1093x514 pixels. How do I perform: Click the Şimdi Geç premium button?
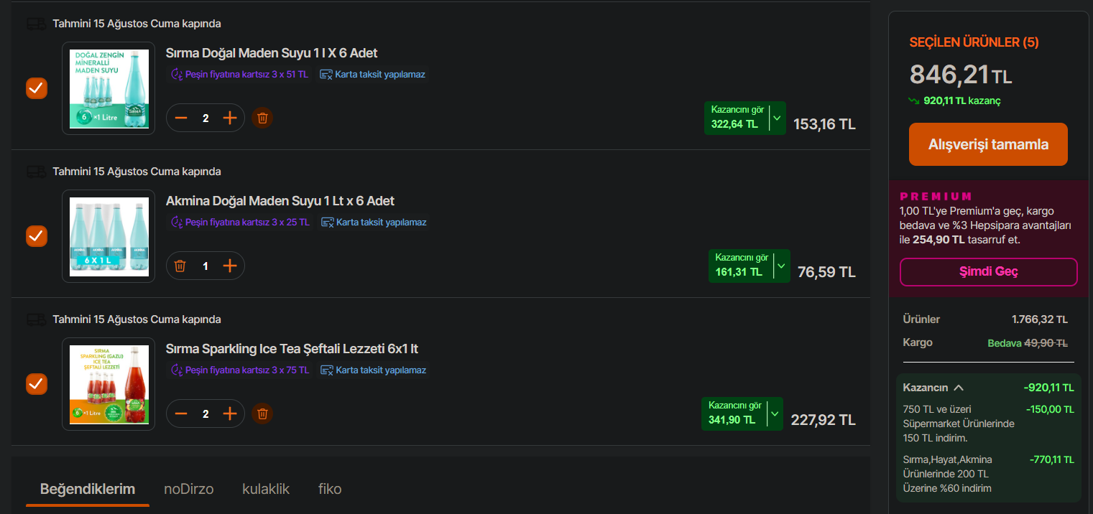(988, 272)
